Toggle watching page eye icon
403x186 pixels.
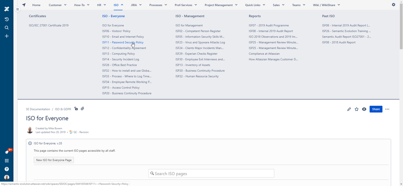point(364,109)
